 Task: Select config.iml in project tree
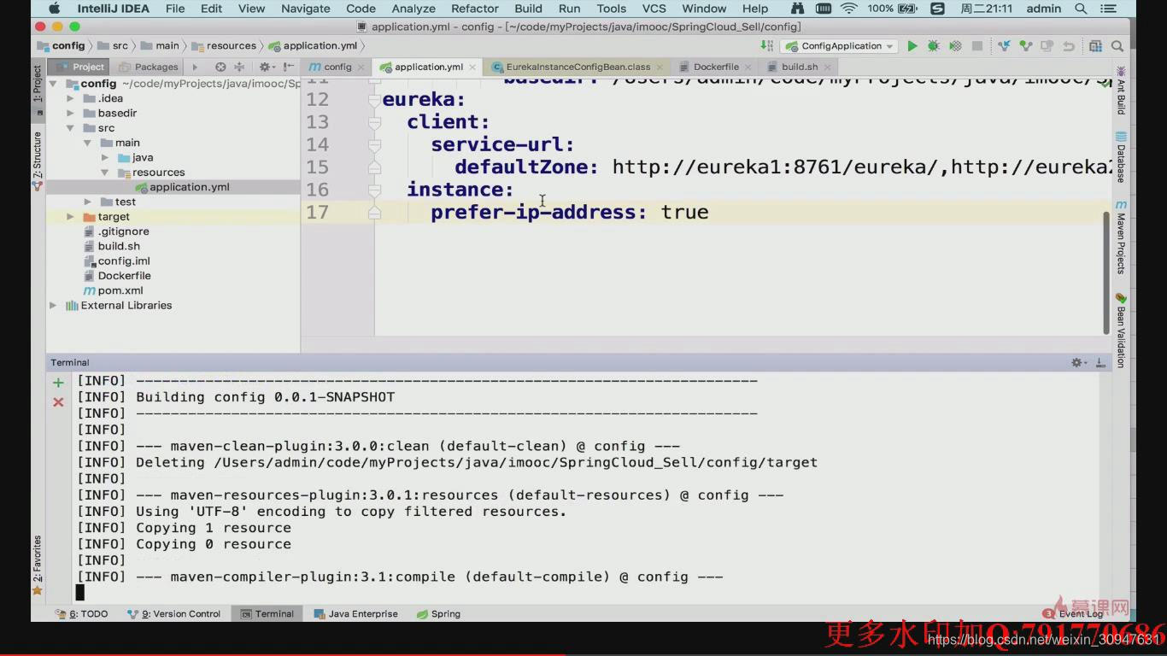pos(124,261)
